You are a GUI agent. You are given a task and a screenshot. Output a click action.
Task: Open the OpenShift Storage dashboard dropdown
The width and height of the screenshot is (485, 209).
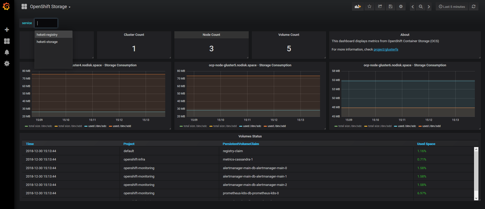(x=50, y=7)
